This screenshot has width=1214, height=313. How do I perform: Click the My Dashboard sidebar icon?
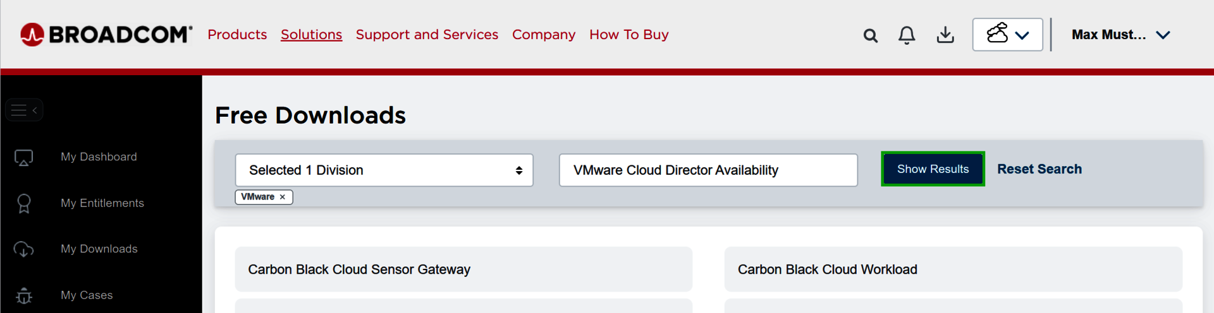click(24, 157)
